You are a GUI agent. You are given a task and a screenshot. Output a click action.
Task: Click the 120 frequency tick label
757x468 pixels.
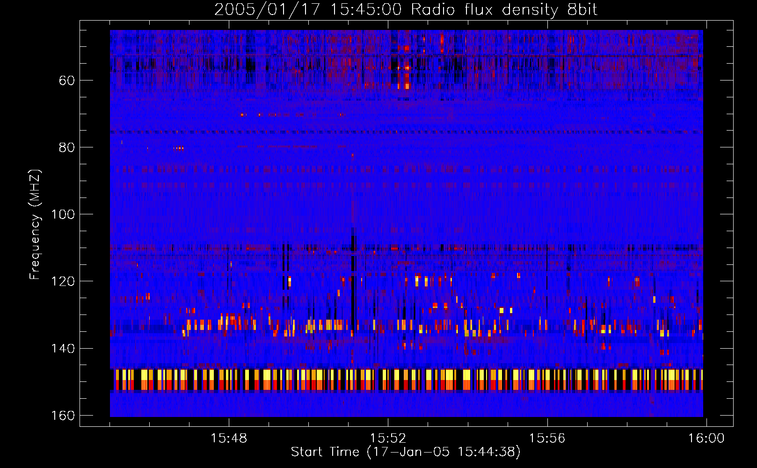63,281
